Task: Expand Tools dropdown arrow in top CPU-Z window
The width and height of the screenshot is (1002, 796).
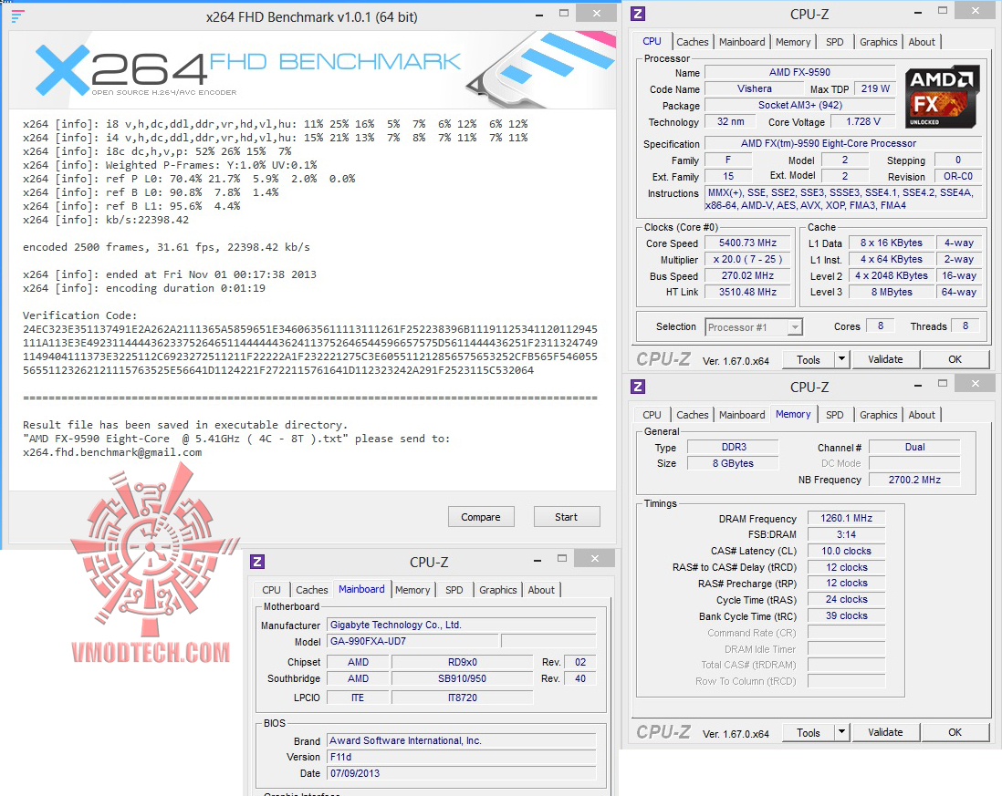Action: pos(841,360)
